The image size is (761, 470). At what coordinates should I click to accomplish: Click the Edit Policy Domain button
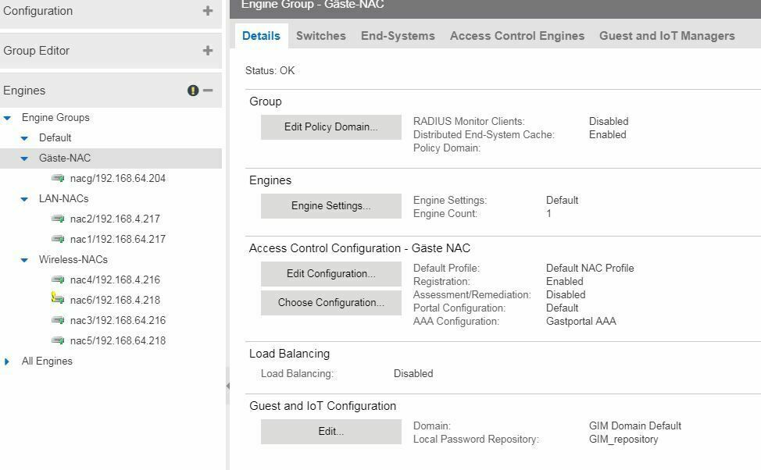(x=330, y=127)
